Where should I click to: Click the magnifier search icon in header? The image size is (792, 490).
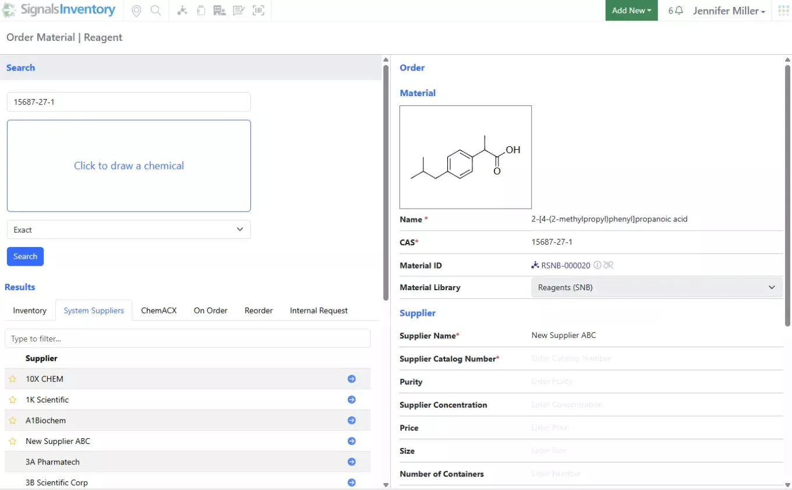[x=155, y=11]
